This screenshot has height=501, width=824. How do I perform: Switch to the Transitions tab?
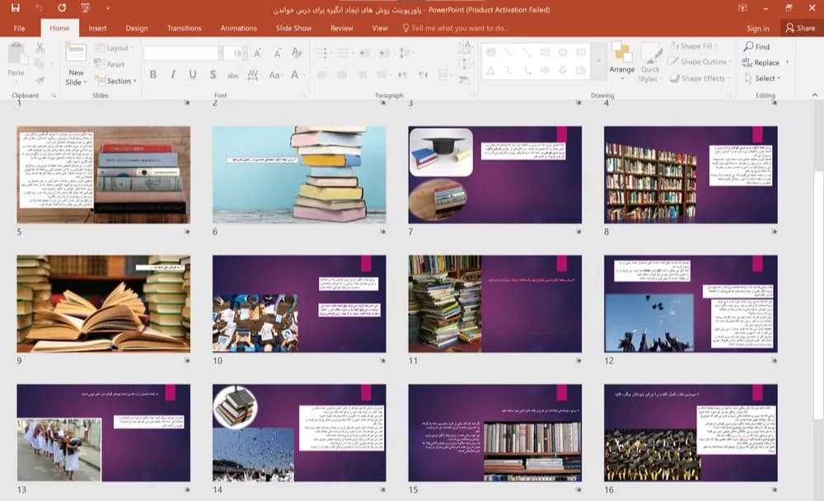point(184,28)
